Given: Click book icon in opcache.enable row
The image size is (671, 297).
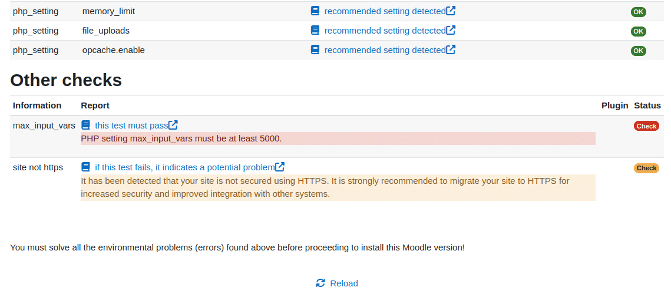Looking at the screenshot, I should [x=315, y=50].
